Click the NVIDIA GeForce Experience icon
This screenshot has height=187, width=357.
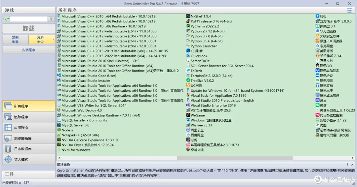pos(59,140)
